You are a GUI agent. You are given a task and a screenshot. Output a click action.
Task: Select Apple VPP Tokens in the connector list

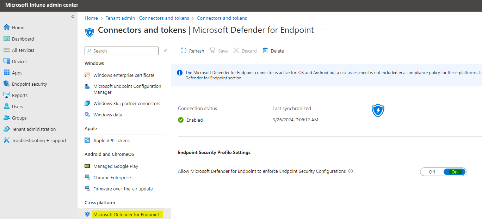(x=111, y=140)
